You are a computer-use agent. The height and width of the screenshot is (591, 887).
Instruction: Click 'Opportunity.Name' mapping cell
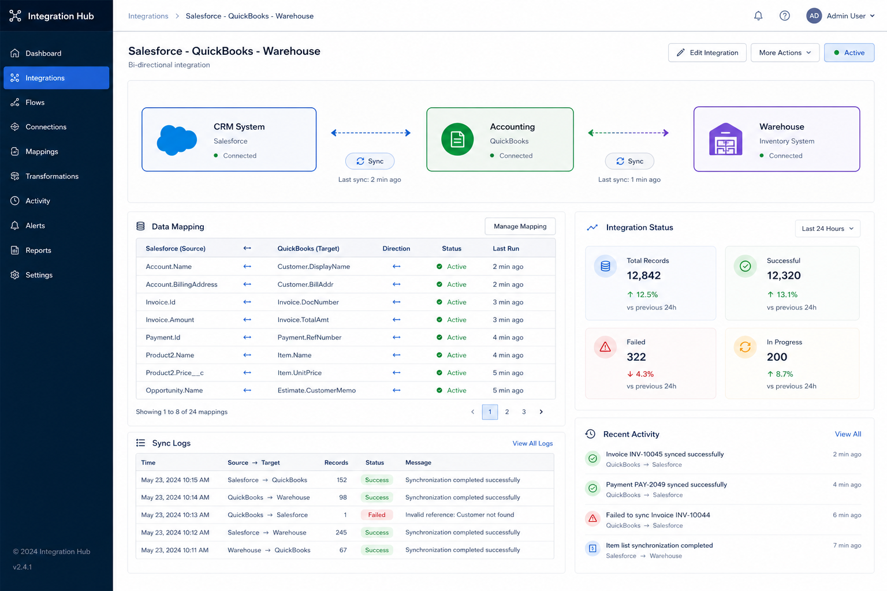pyautogui.click(x=174, y=390)
